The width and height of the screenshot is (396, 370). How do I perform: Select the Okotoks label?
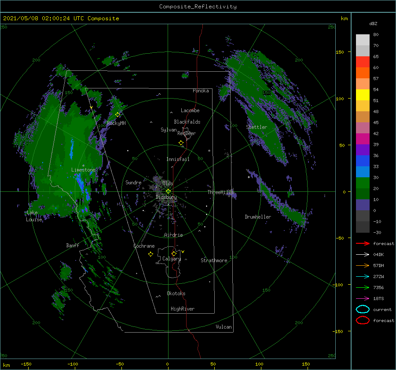(176, 293)
